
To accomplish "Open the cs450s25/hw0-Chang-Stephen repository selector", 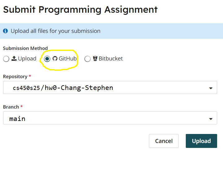I will [110, 87].
